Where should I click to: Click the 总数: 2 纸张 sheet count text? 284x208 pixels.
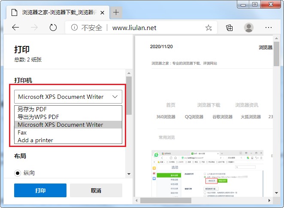28,60
